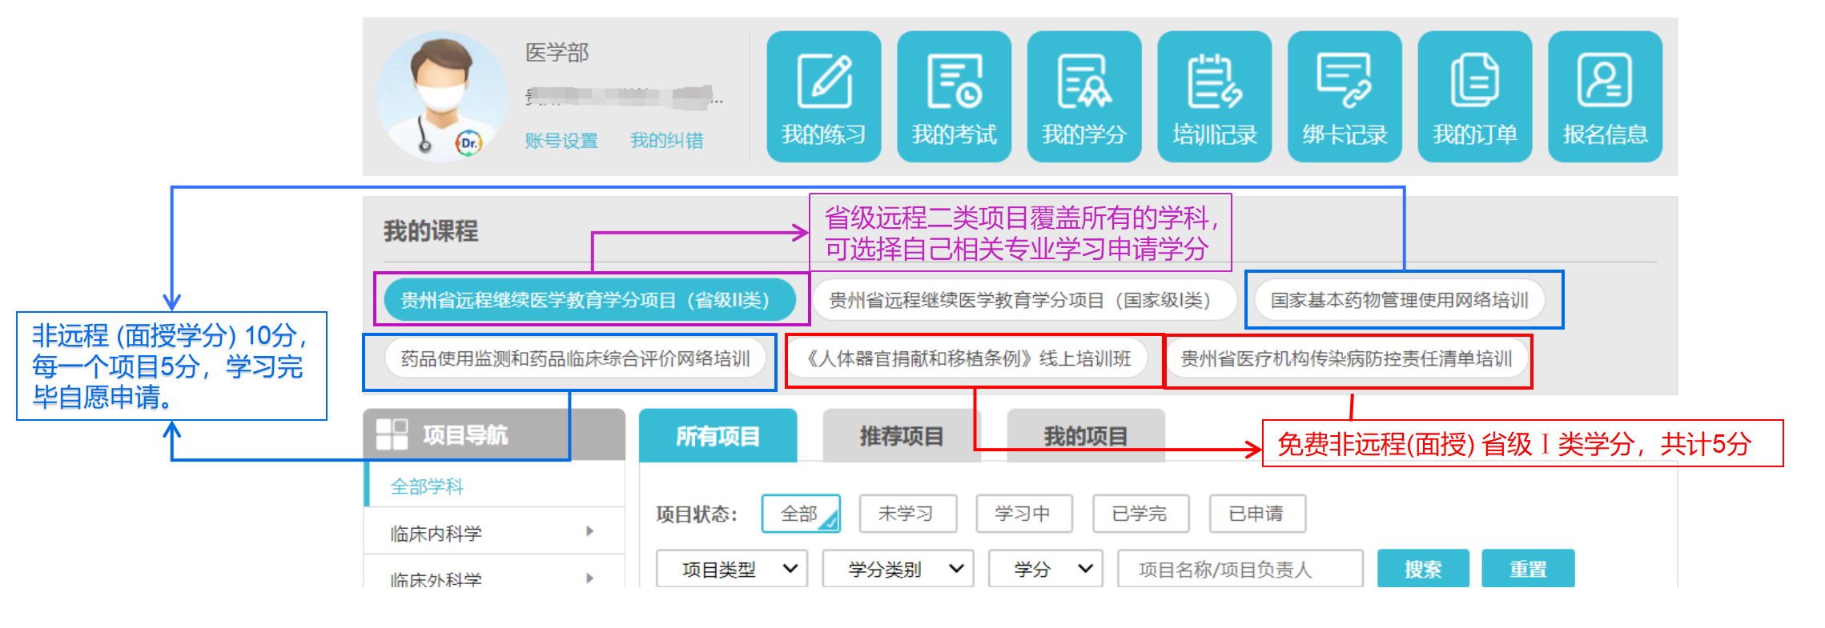Open the 培训记录 training records icon
This screenshot has width=1825, height=628.
[1214, 97]
